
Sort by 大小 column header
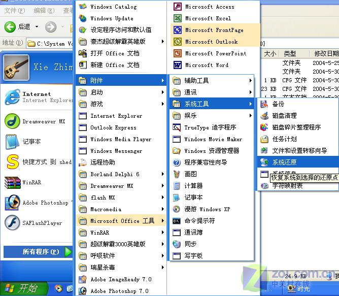click(270, 53)
